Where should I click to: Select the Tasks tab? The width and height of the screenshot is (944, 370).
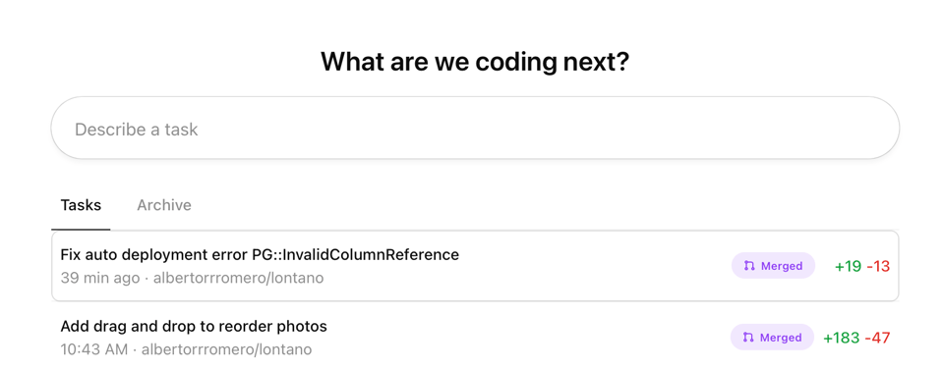81,205
